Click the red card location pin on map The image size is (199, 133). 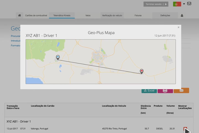point(142,71)
